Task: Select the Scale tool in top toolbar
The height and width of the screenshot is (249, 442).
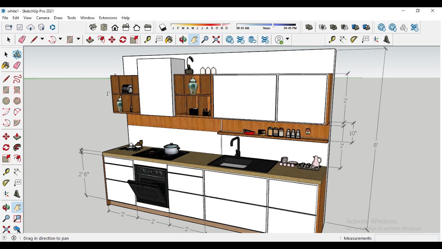Action: click(134, 40)
